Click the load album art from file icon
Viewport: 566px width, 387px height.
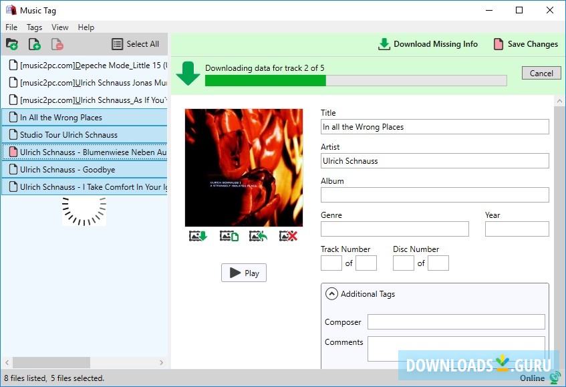[229, 236]
